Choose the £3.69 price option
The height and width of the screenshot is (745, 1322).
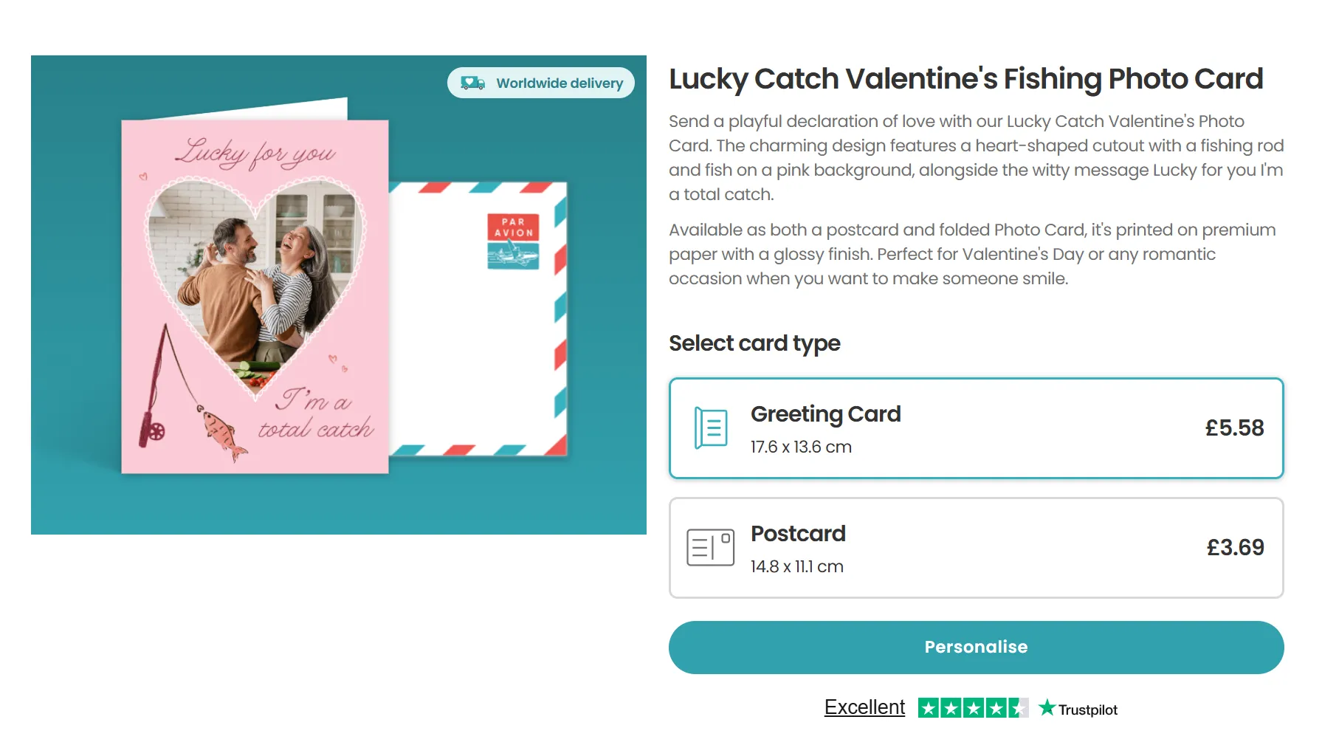pyautogui.click(x=1235, y=548)
